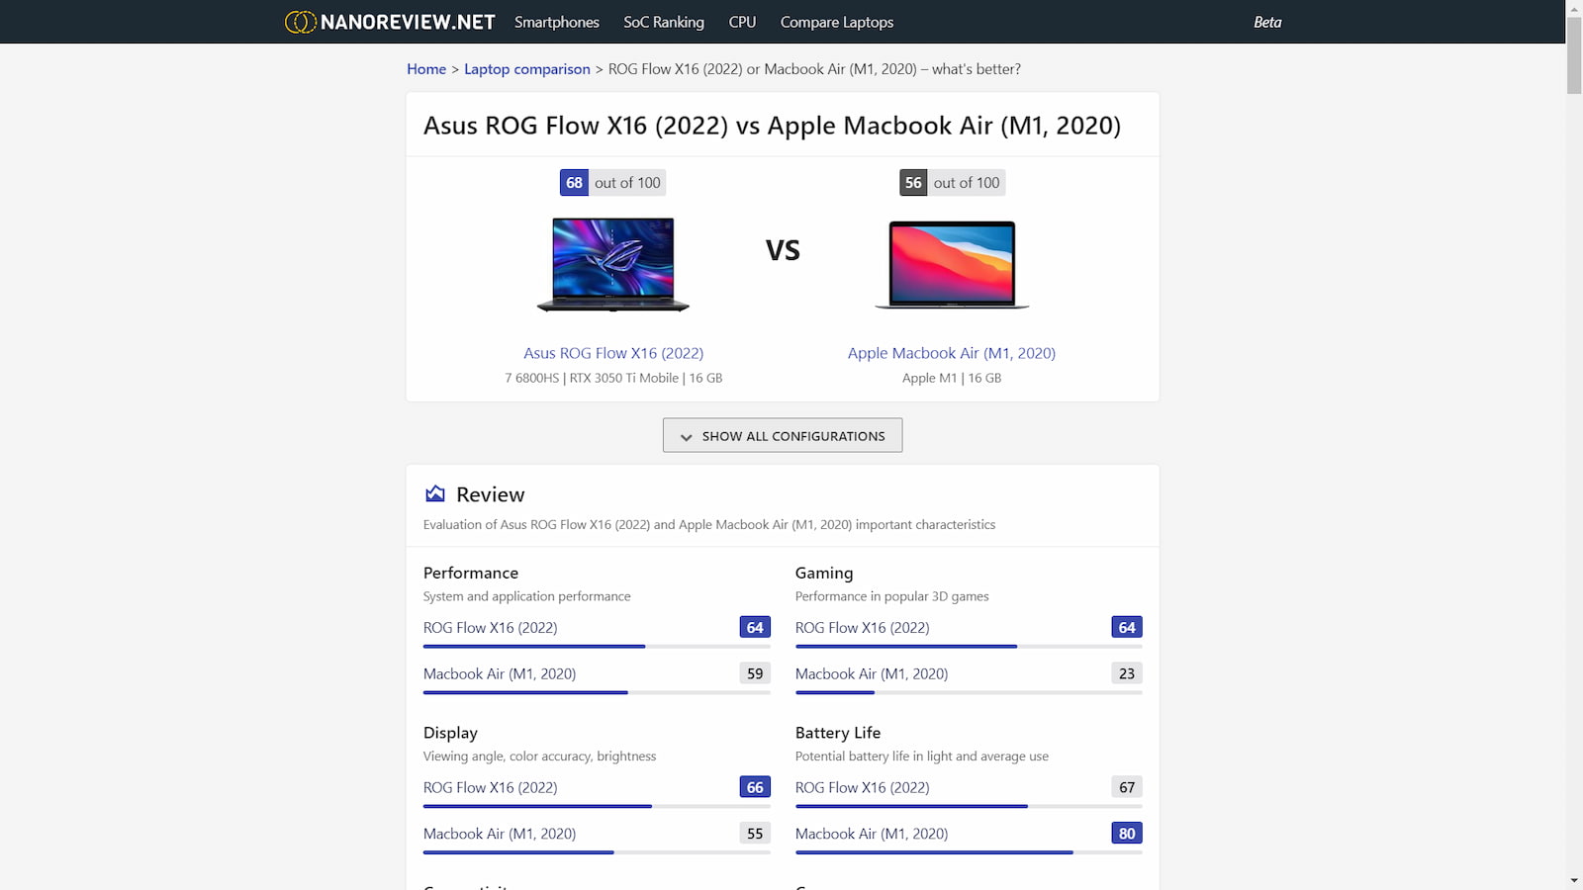The width and height of the screenshot is (1583, 890).
Task: Click the Performance score 64 badge
Action: coord(755,627)
